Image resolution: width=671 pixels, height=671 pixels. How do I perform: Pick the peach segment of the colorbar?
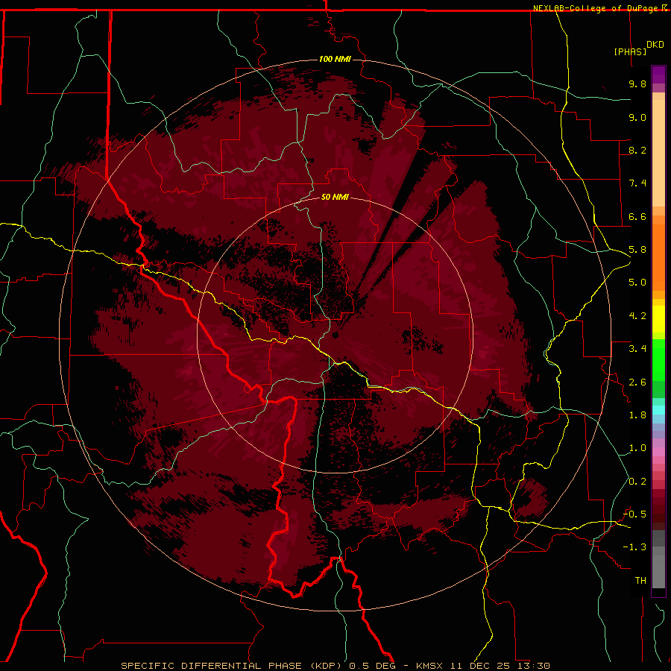pyautogui.click(x=658, y=153)
